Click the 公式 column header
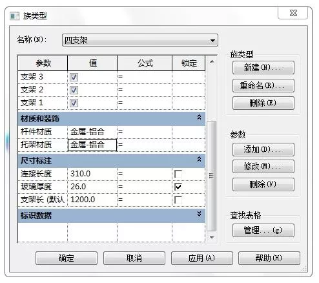Screen dimensions: 319x283 point(145,63)
